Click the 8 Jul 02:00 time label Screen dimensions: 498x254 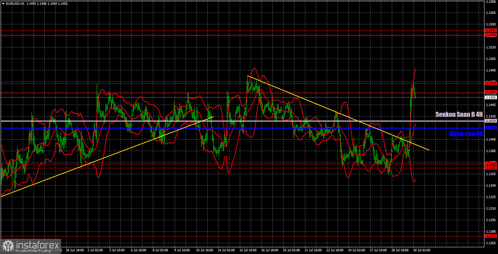160,250
